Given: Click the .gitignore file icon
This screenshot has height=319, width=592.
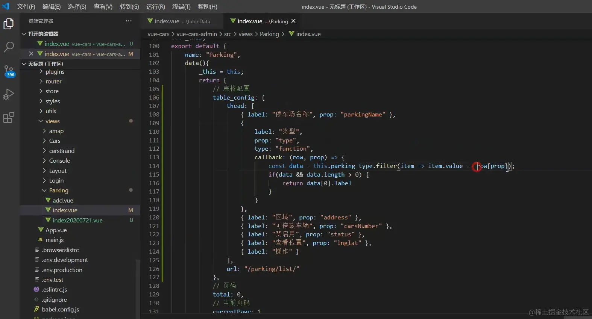Looking at the screenshot, I should point(36,299).
